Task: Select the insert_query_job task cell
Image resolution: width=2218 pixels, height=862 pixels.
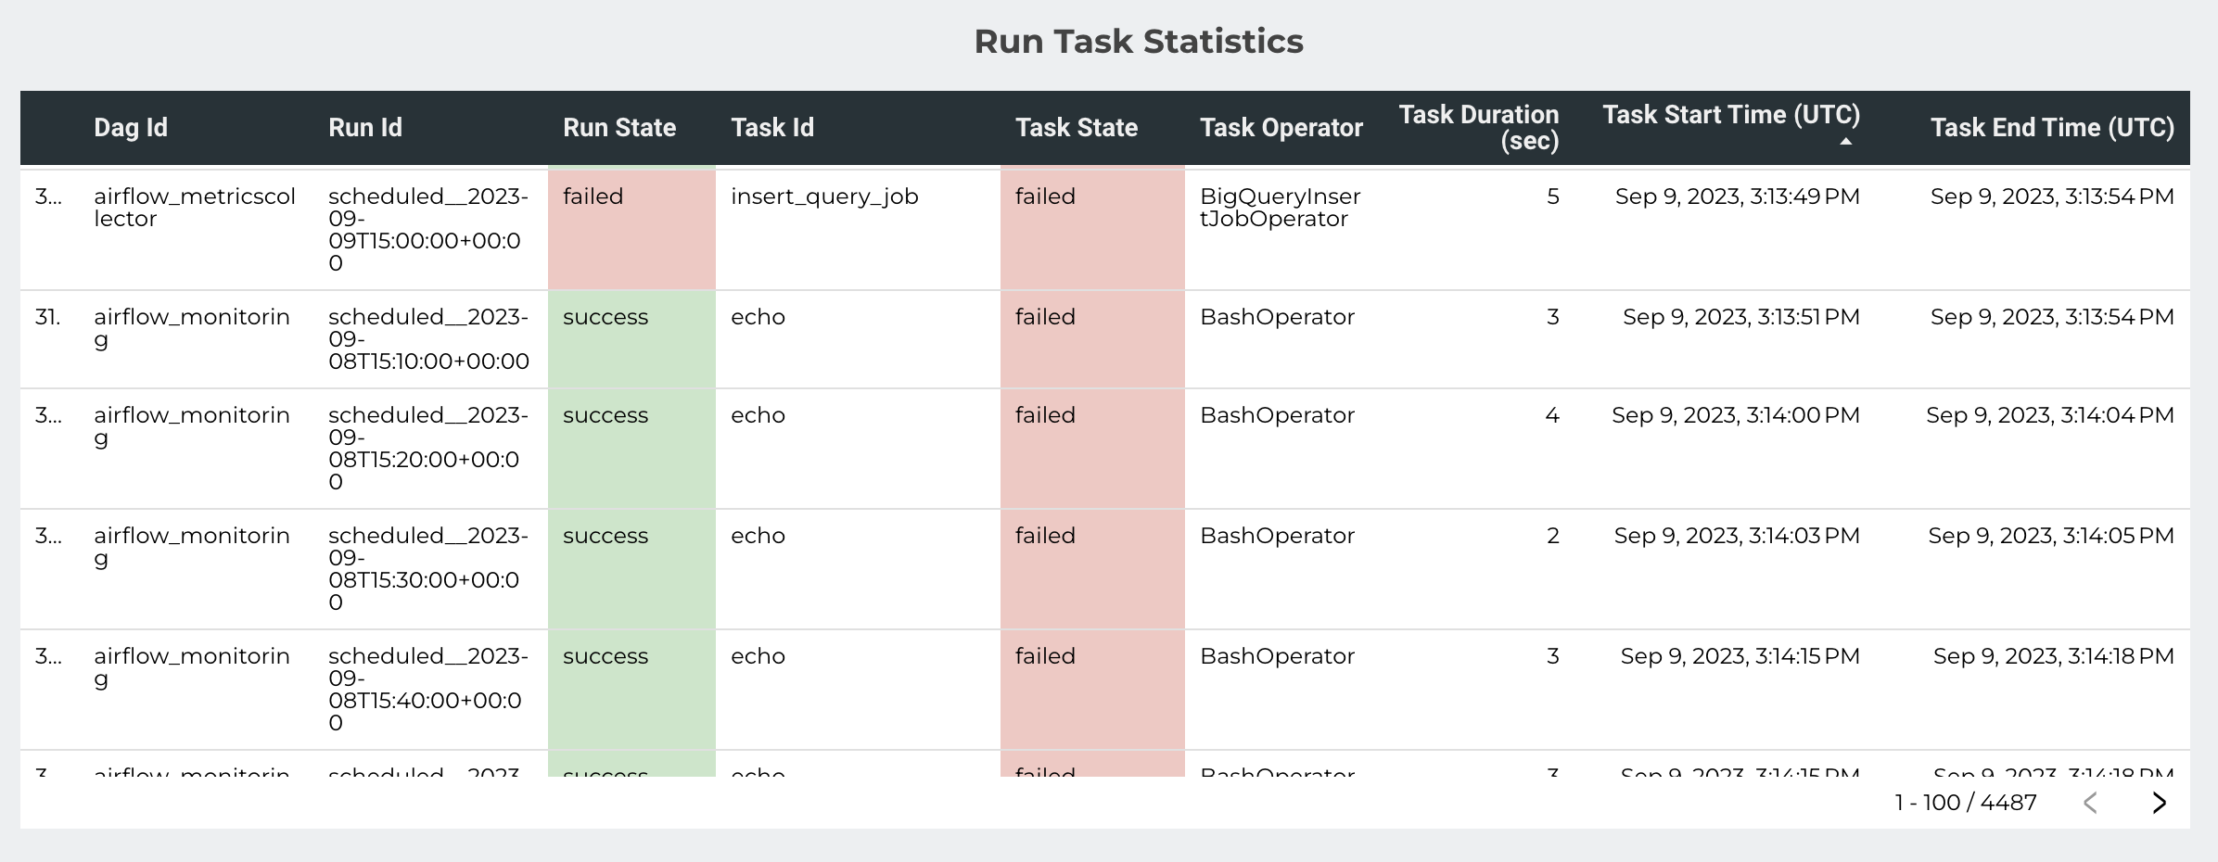Action: [x=824, y=196]
